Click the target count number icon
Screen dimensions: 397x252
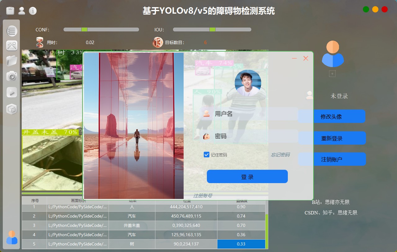(158, 42)
